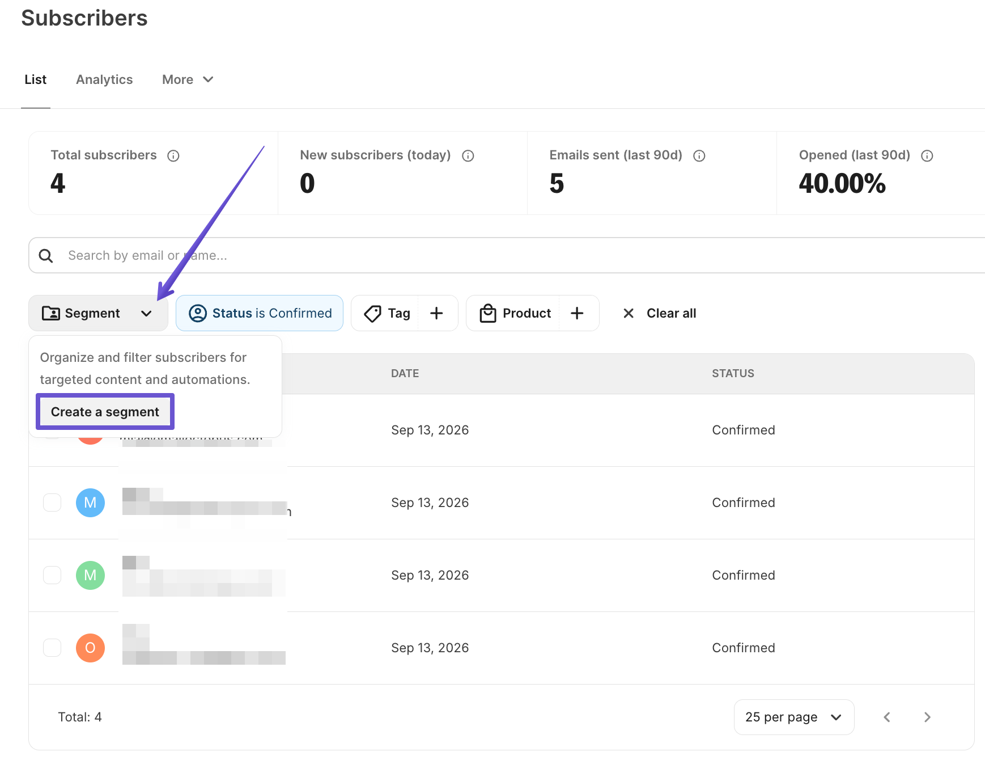This screenshot has height=760, width=985.
Task: Click info icon beside Opened (last 90d)
Action: (927, 155)
